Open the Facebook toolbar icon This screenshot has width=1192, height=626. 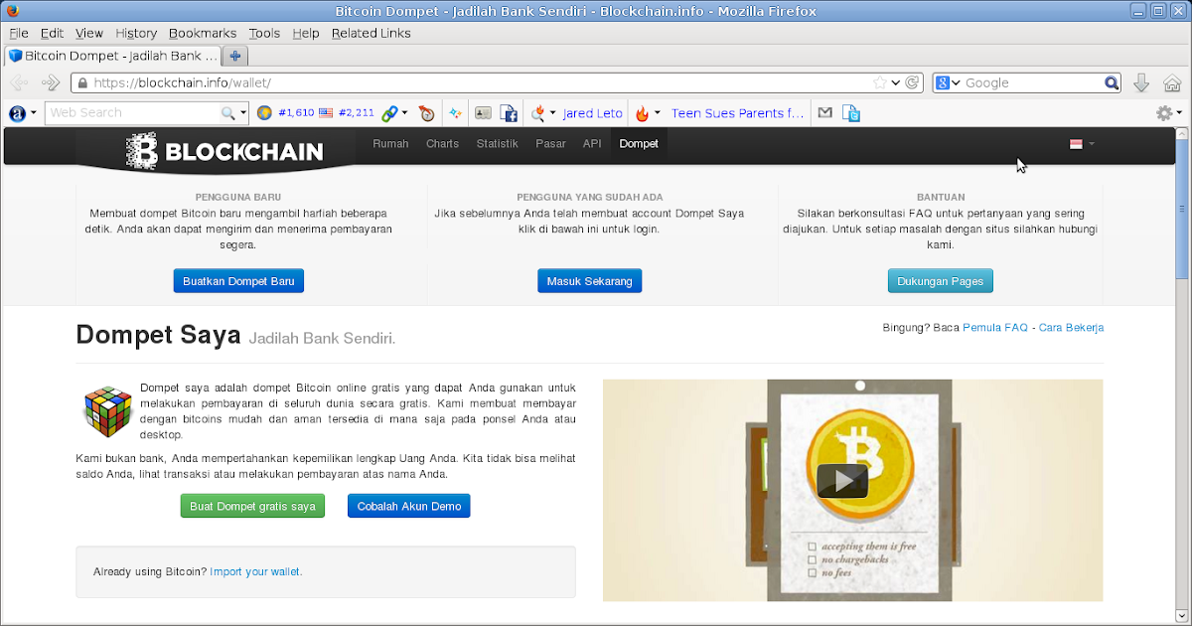[509, 113]
